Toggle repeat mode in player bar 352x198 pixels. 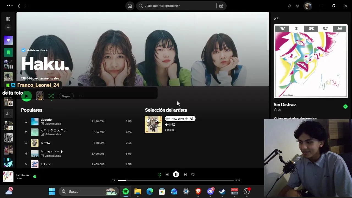pos(193,175)
